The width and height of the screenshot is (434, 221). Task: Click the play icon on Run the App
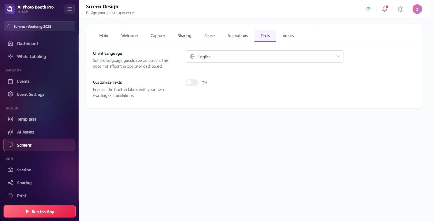point(27,212)
